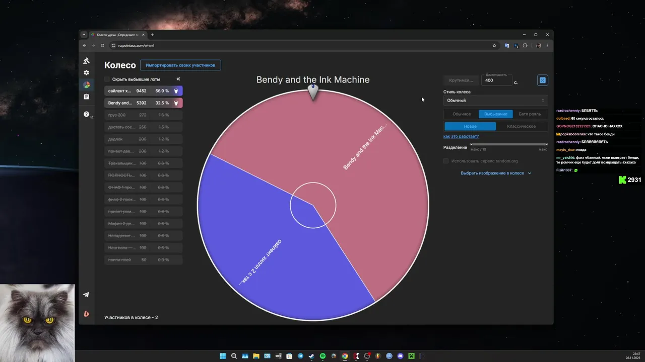The width and height of the screenshot is (645, 362).
Task: Select Bendy and... participant row
Action: (144, 103)
